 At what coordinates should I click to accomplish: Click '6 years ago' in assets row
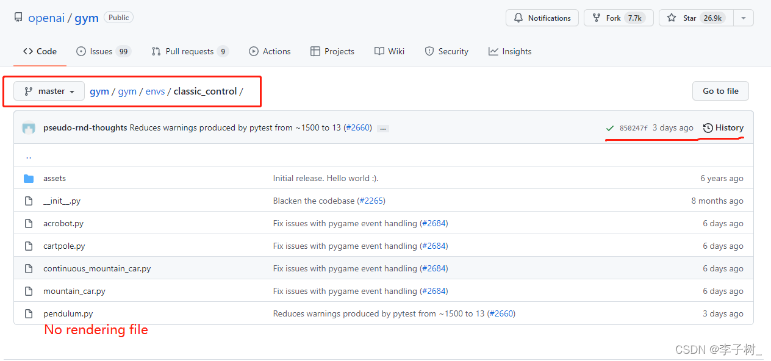tap(722, 178)
